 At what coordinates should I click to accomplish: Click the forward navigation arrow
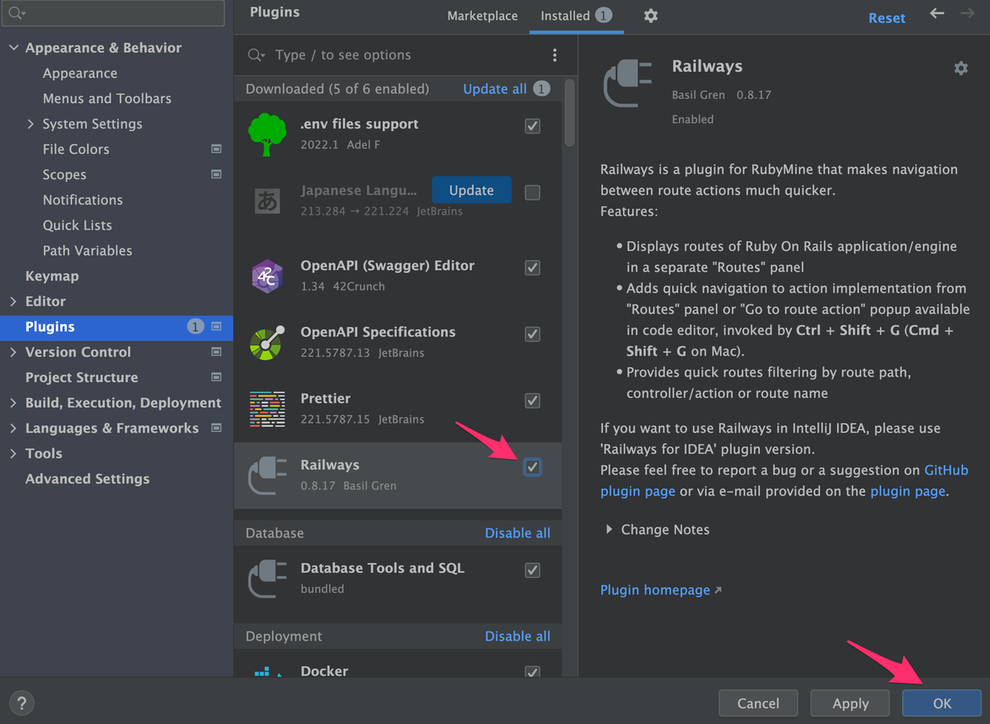[x=967, y=14]
